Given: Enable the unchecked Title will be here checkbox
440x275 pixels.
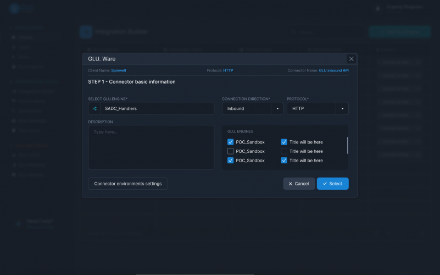Looking at the screenshot, I should [284, 151].
